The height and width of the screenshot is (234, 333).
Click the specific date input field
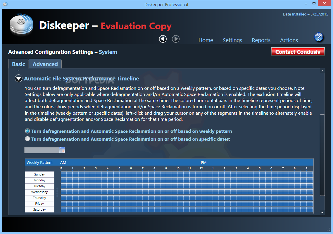click(x=42, y=150)
